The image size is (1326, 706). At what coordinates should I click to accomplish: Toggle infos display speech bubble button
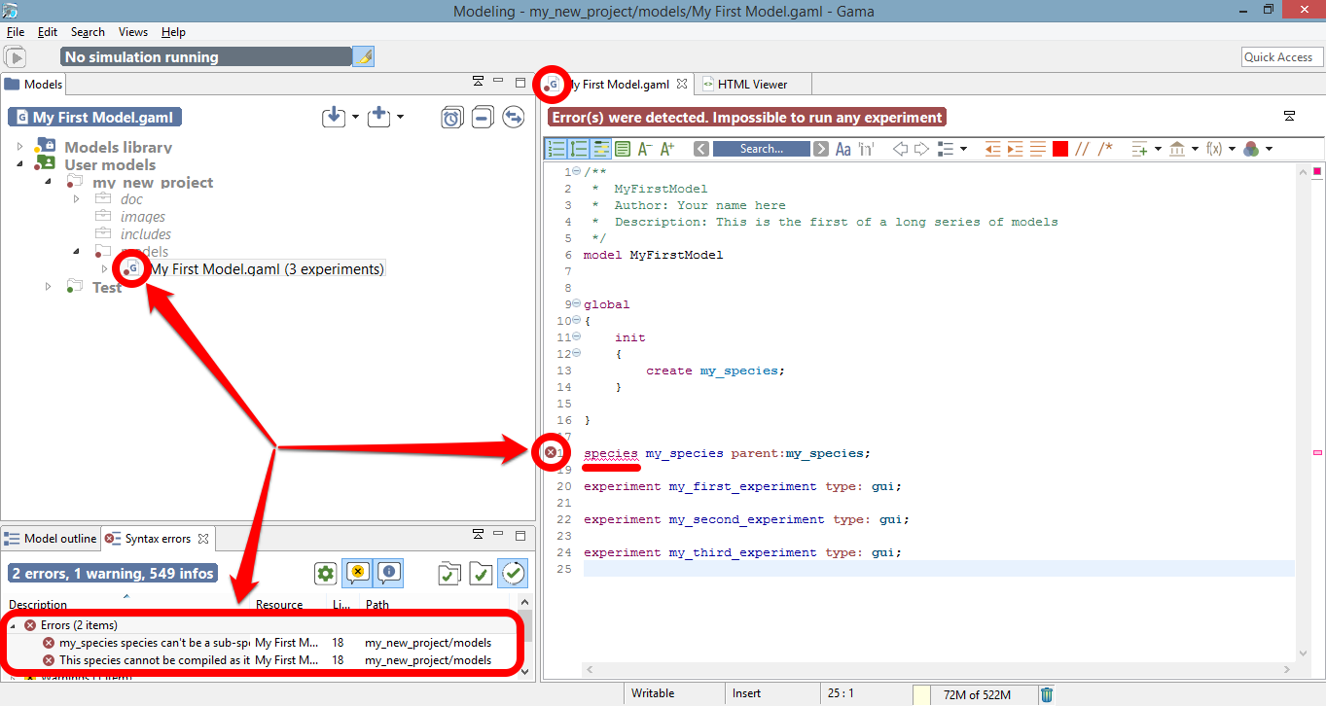[x=388, y=574]
